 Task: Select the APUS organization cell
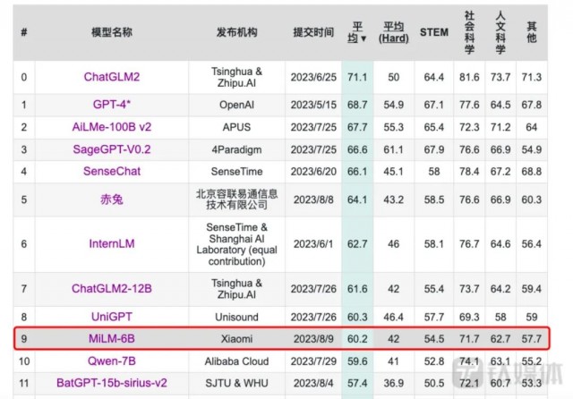(x=236, y=127)
